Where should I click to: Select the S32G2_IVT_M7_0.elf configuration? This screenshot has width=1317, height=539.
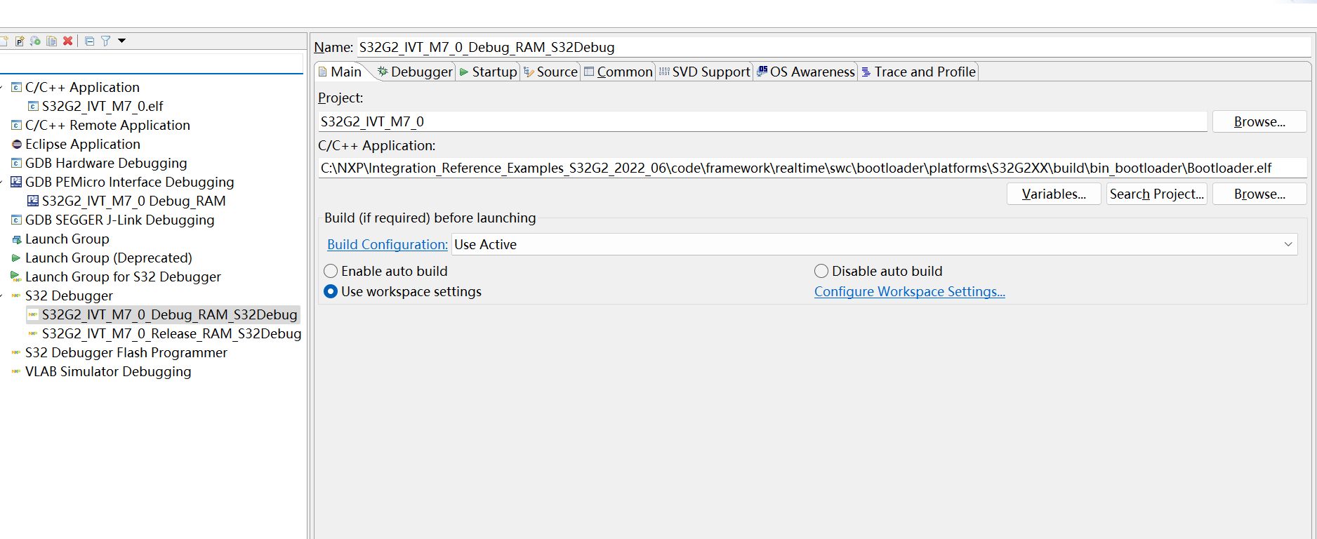click(x=102, y=106)
